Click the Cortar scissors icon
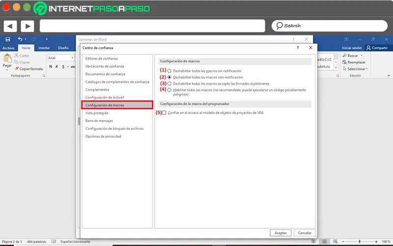The image size is (393, 246). tap(16, 56)
